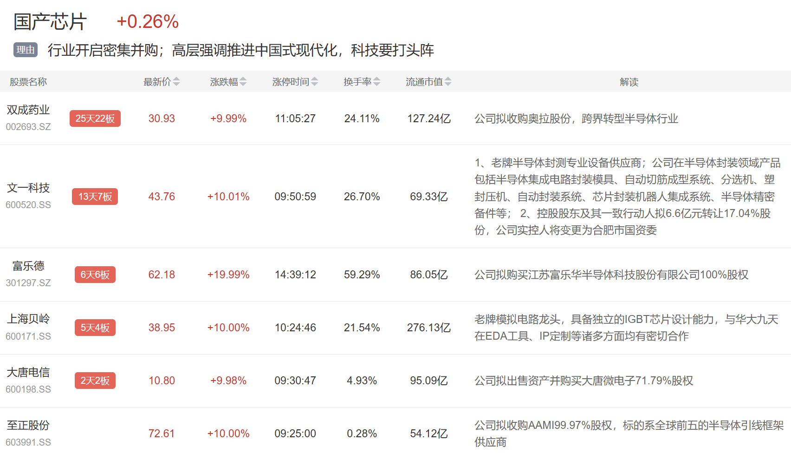
Task: Sort by 换手率 column sort icon
Action: 377,82
